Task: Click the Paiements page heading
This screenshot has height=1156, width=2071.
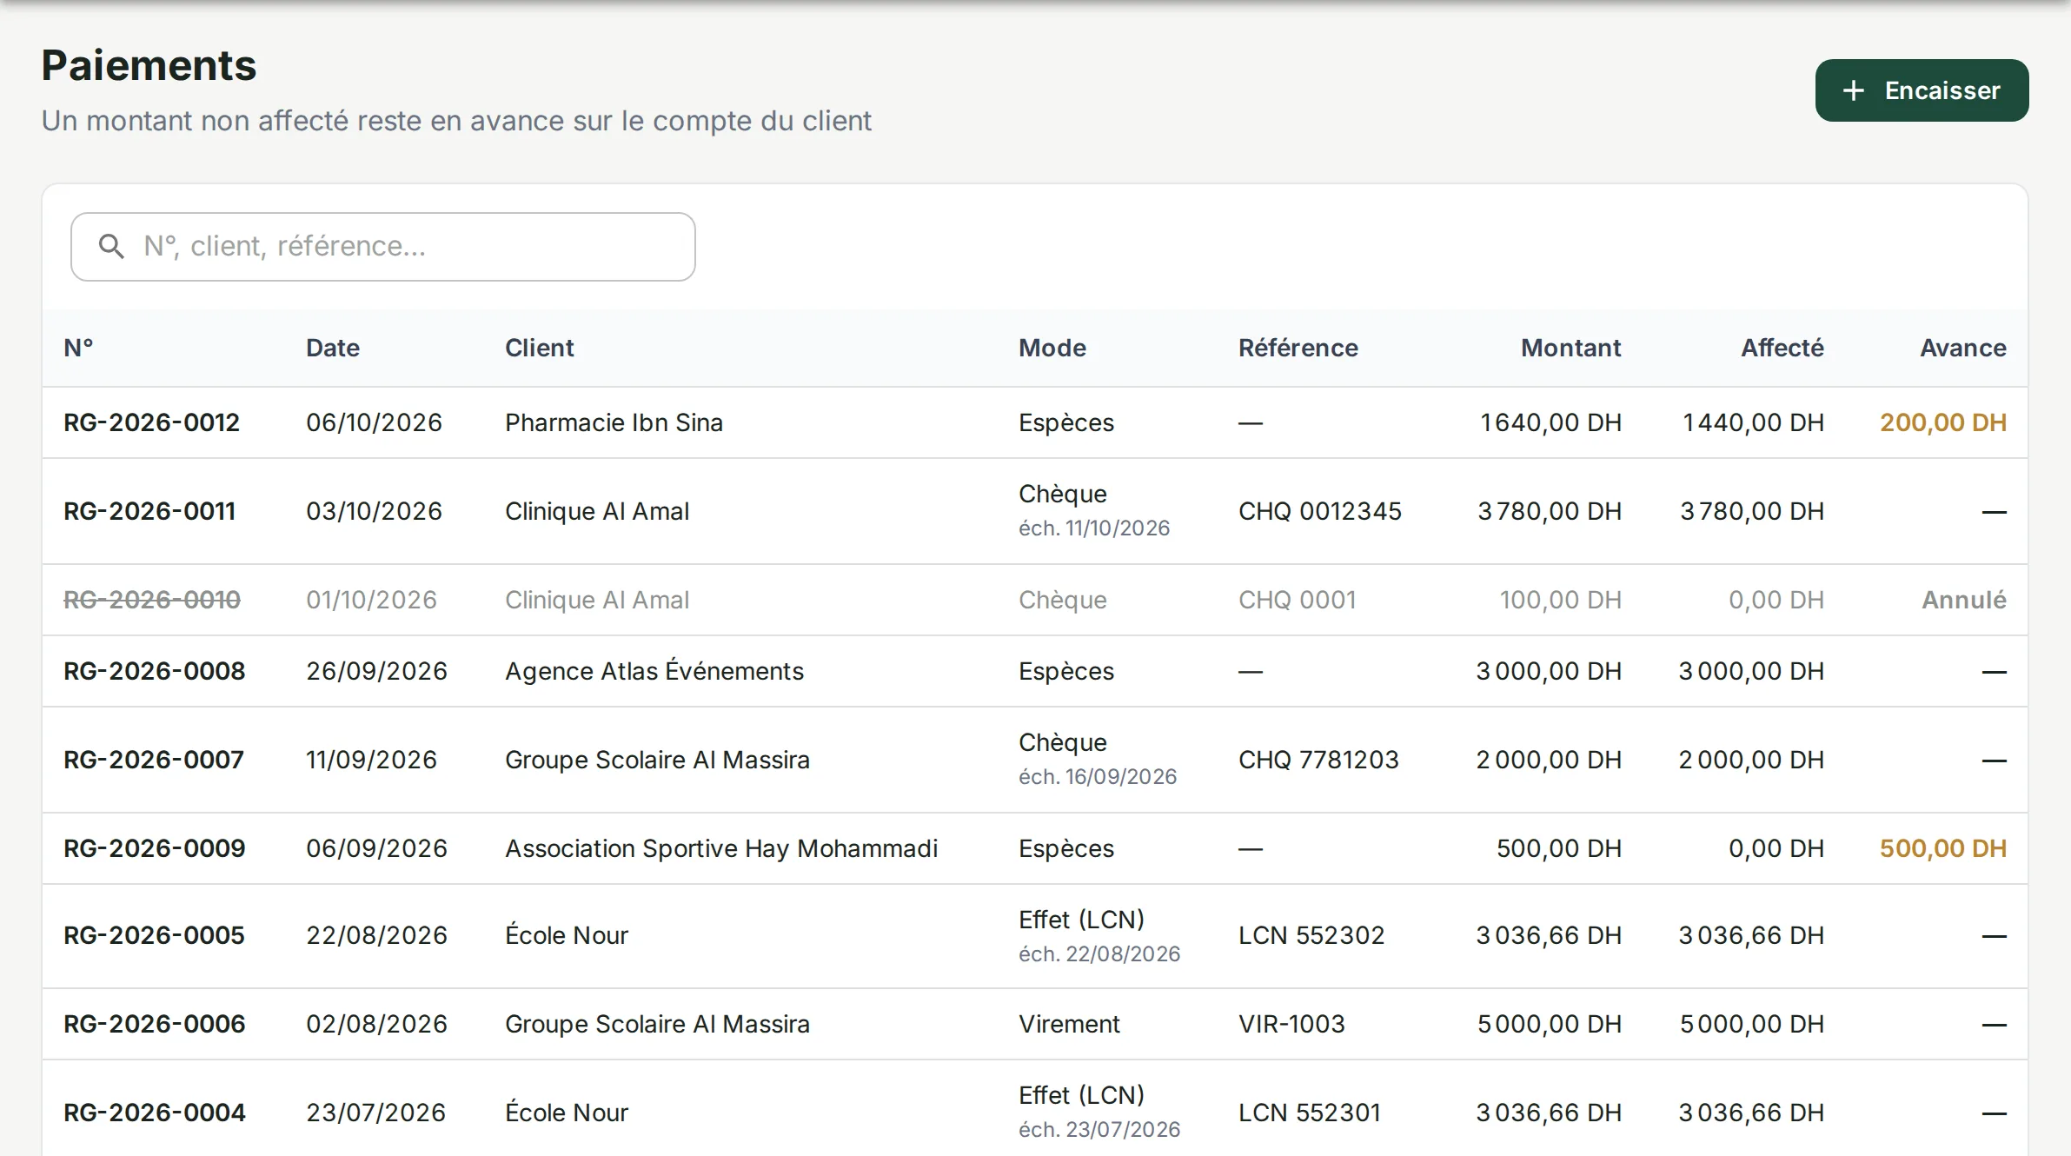Action: click(x=149, y=65)
